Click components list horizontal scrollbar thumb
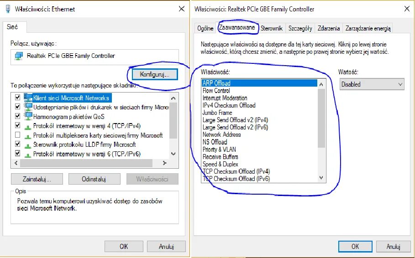Screen dimensions: 415x258 pyautogui.click(x=86, y=163)
